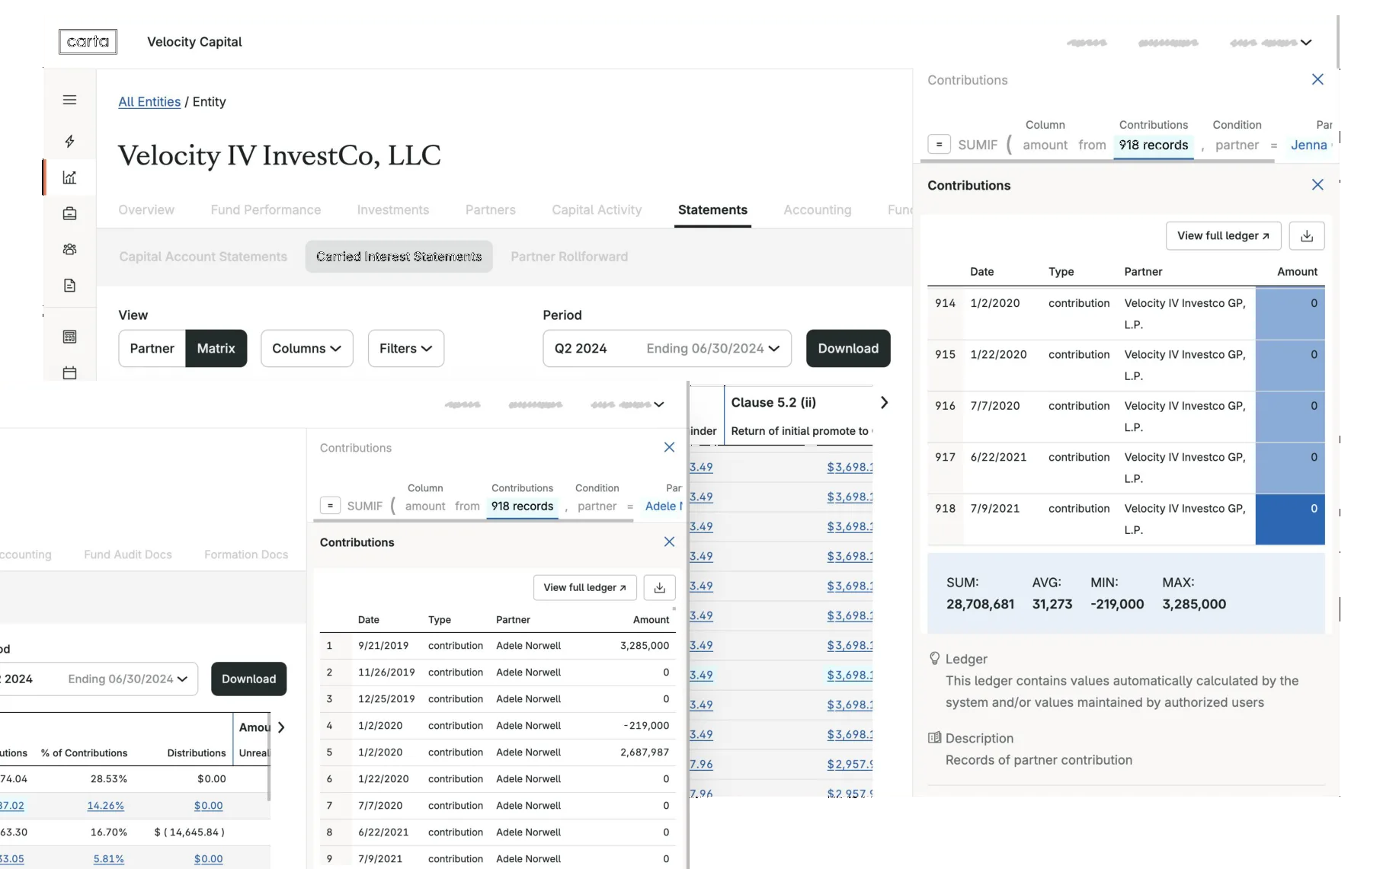Switch view to Partner
The width and height of the screenshot is (1383, 869).
(x=152, y=348)
